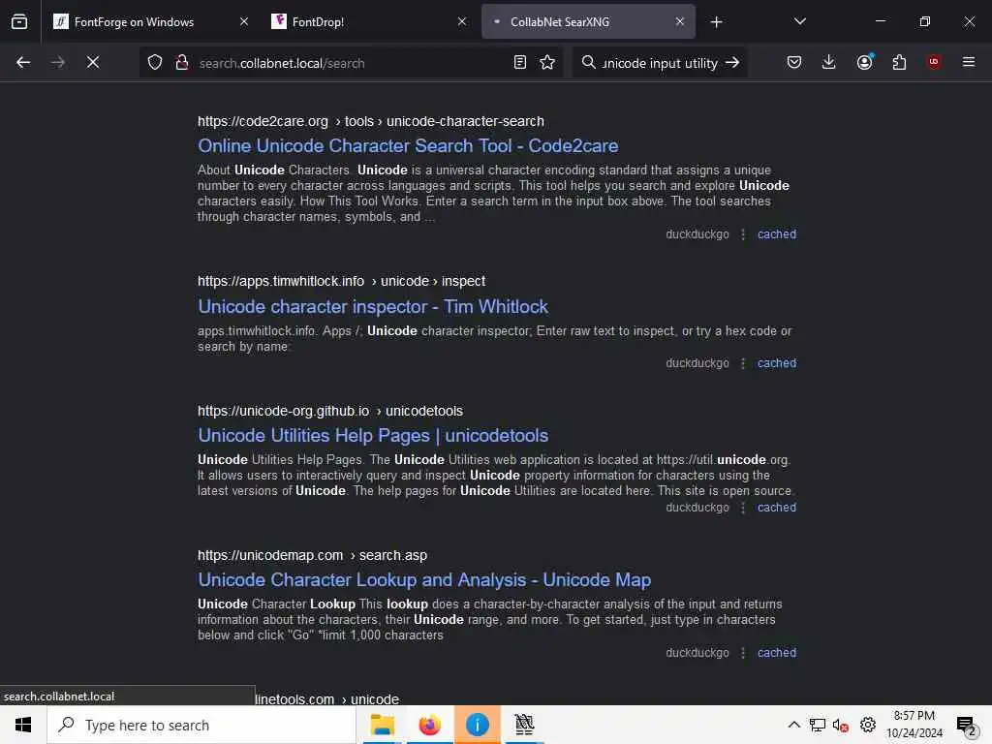Screen dimensions: 992x744
Task: Open the Downloads panel
Action: (x=829, y=62)
